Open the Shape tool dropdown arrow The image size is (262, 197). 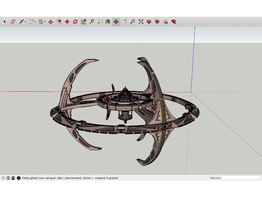tap(45, 22)
